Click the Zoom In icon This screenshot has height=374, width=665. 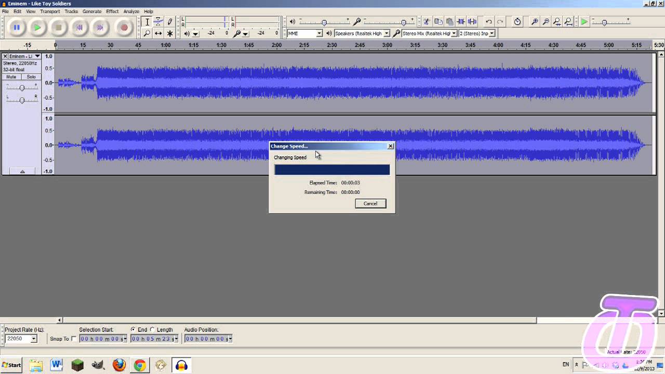coord(535,22)
